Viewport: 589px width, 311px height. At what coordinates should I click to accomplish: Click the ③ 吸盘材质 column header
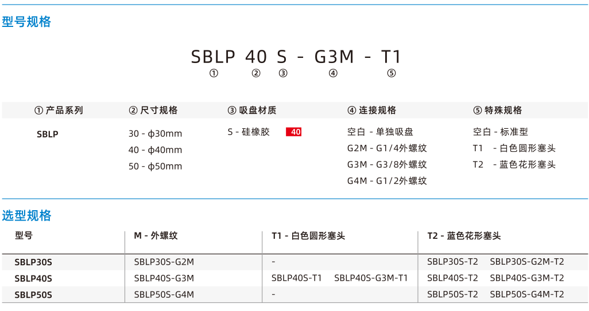click(251, 110)
